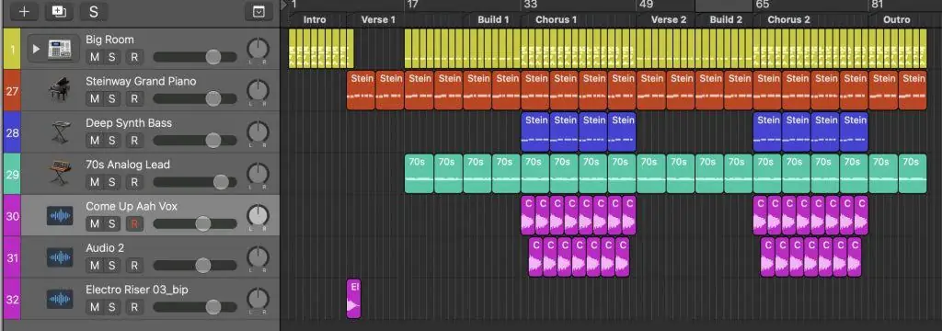Click the Big Room track name
This screenshot has height=331, width=942.
[x=110, y=40]
